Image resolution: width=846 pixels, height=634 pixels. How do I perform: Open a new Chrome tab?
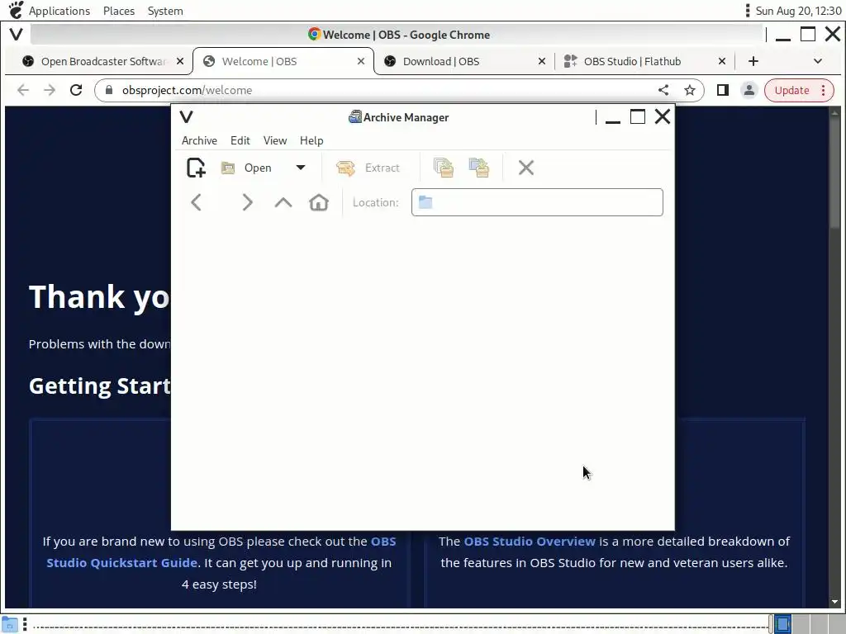[753, 61]
